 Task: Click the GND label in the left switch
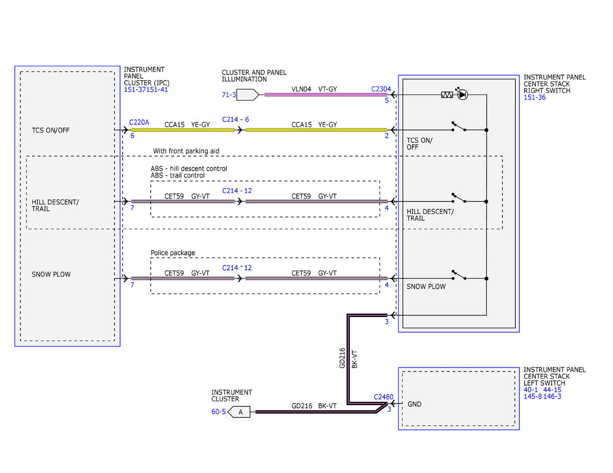(x=415, y=404)
